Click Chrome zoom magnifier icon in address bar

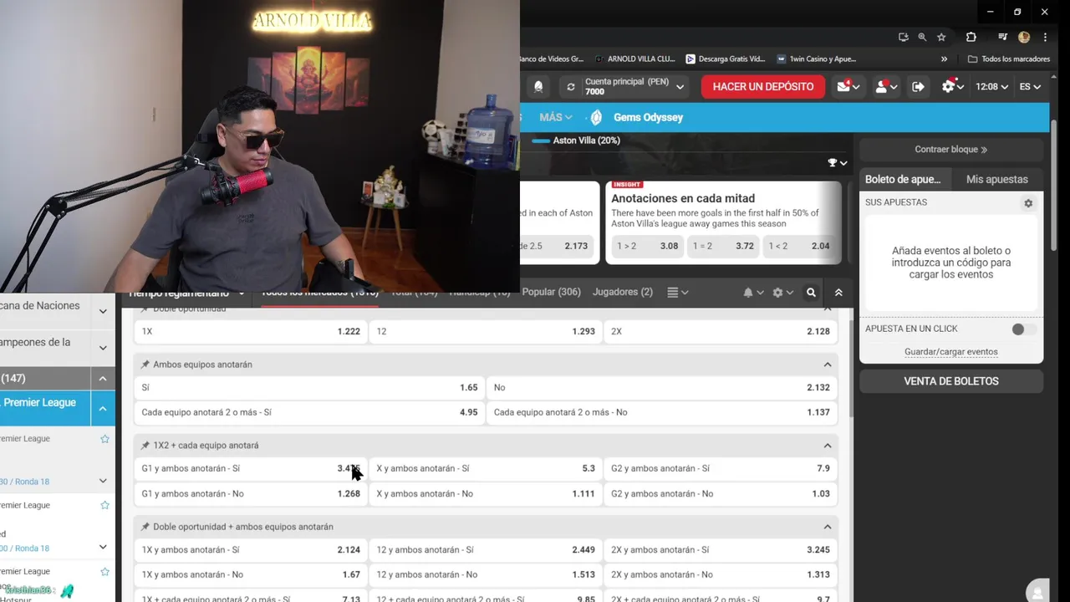point(922,37)
